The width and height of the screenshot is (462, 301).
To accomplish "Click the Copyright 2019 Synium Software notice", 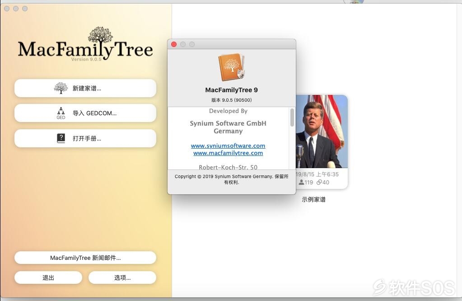I will click(232, 179).
